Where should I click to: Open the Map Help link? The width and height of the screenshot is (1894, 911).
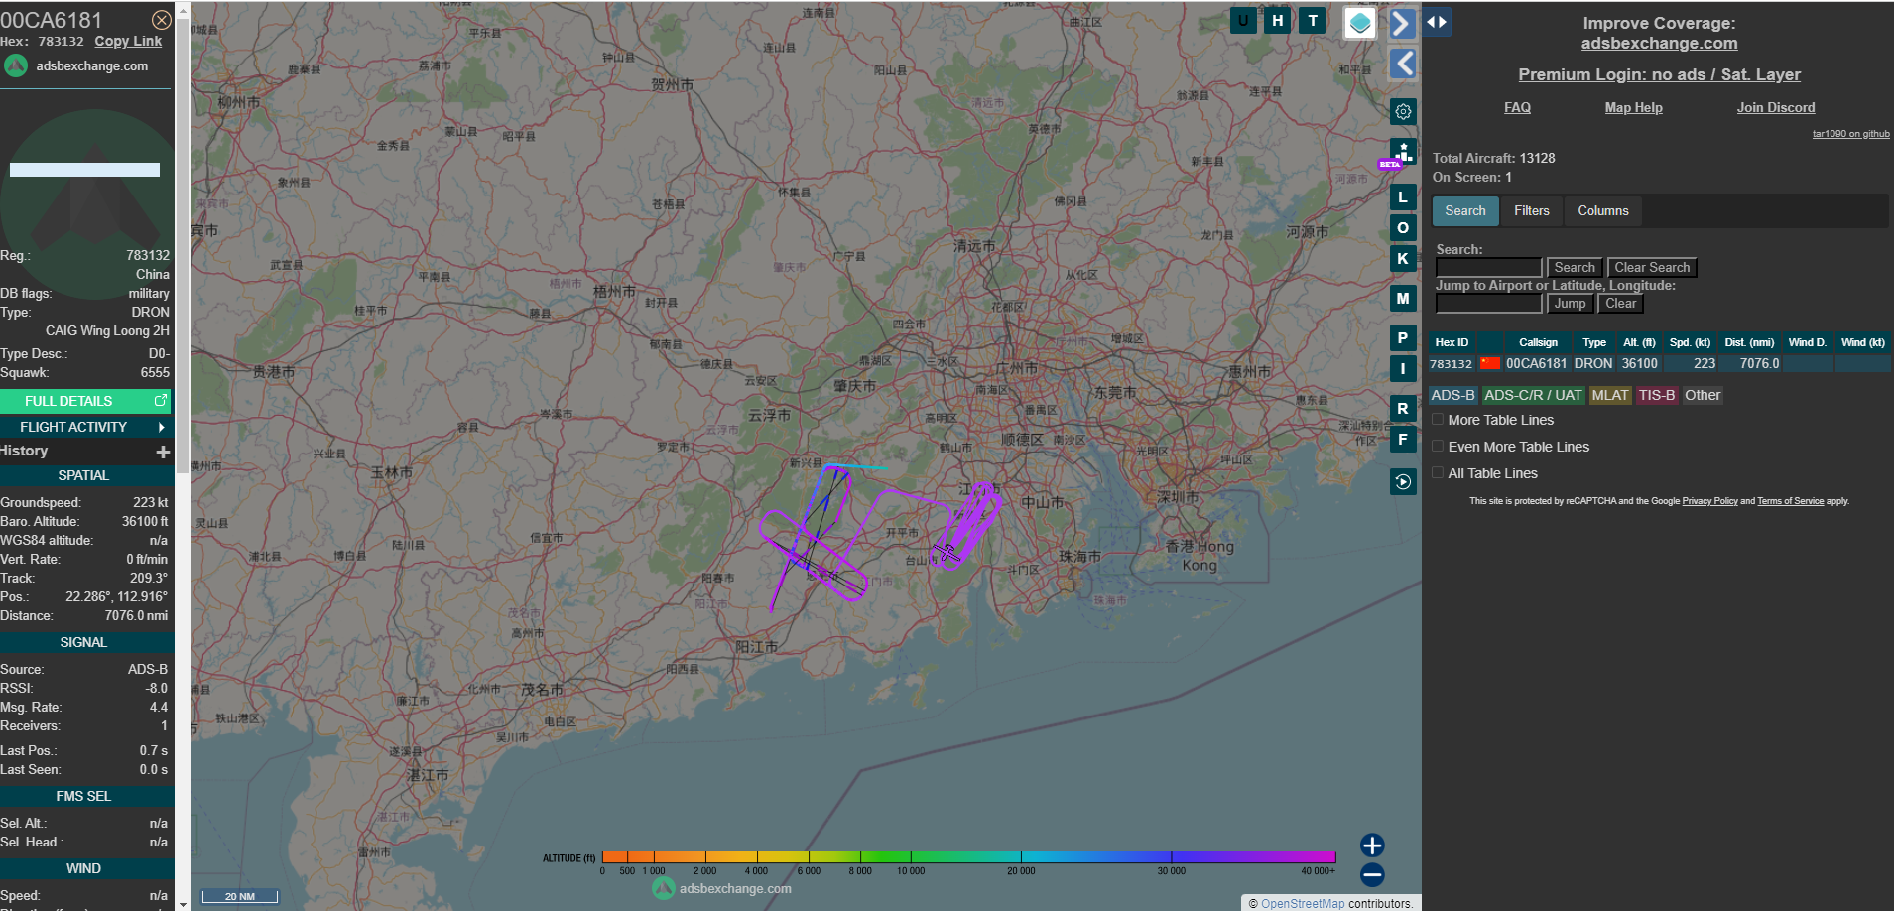click(1633, 108)
